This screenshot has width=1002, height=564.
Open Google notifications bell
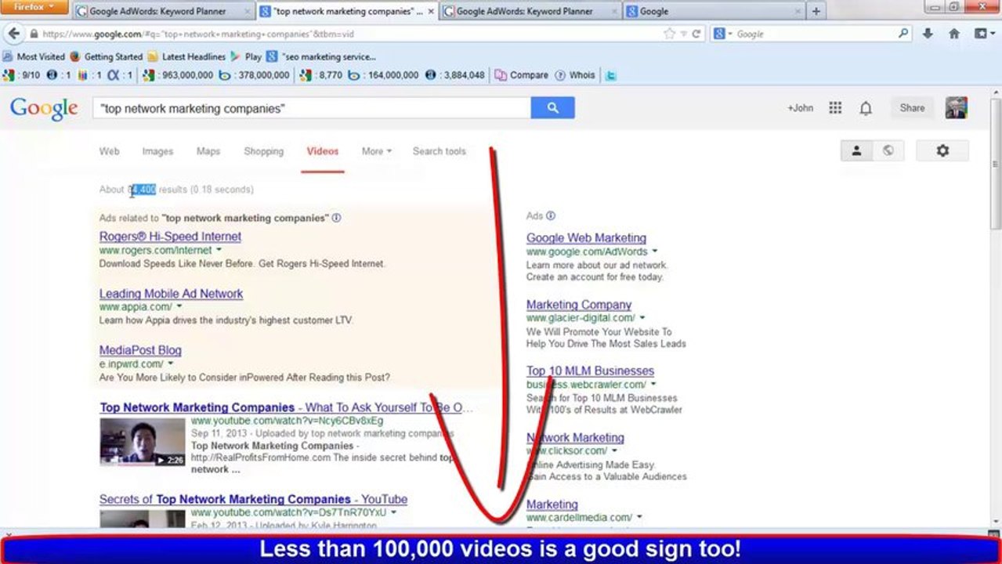866,108
